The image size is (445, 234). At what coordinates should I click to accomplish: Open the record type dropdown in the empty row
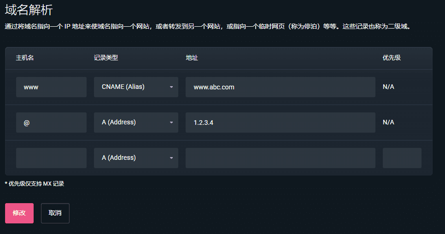[x=136, y=158]
